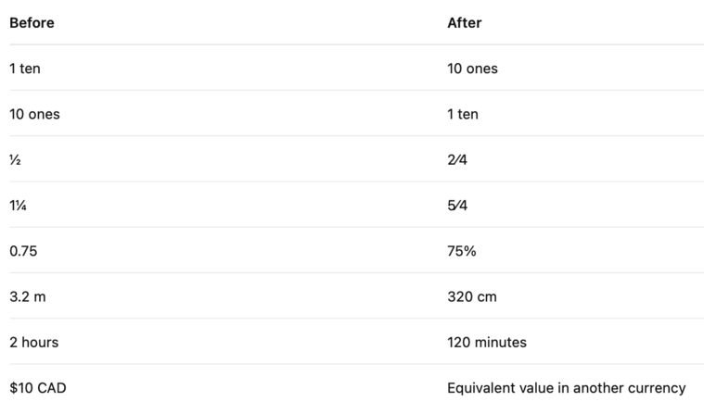Screen dimensions: 704x414
Task: Click the 'After' column header
Action: click(x=465, y=23)
